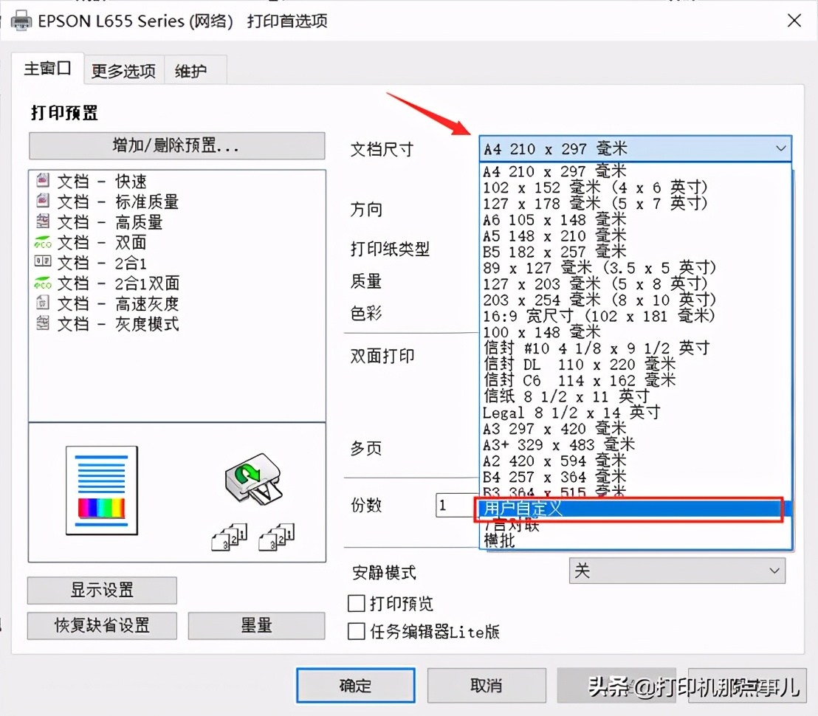The image size is (818, 716).
Task: Open the 安静模式 dropdown showing 关
Action: coord(676,571)
